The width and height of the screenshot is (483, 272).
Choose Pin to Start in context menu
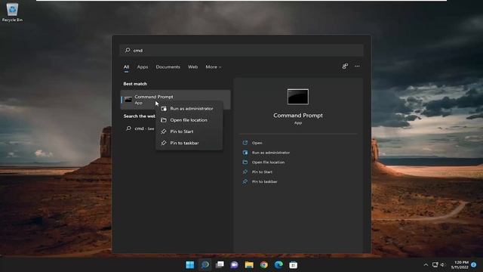(189, 131)
